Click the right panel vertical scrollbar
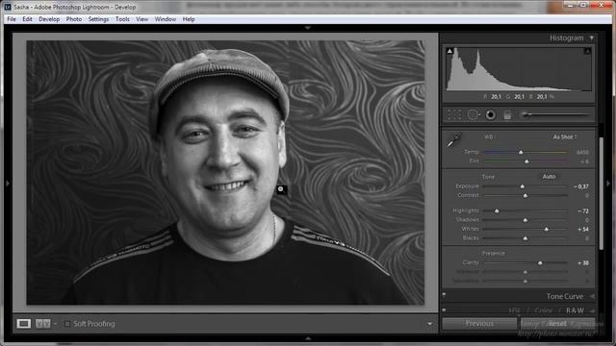This screenshot has width=616, height=346. [x=601, y=193]
